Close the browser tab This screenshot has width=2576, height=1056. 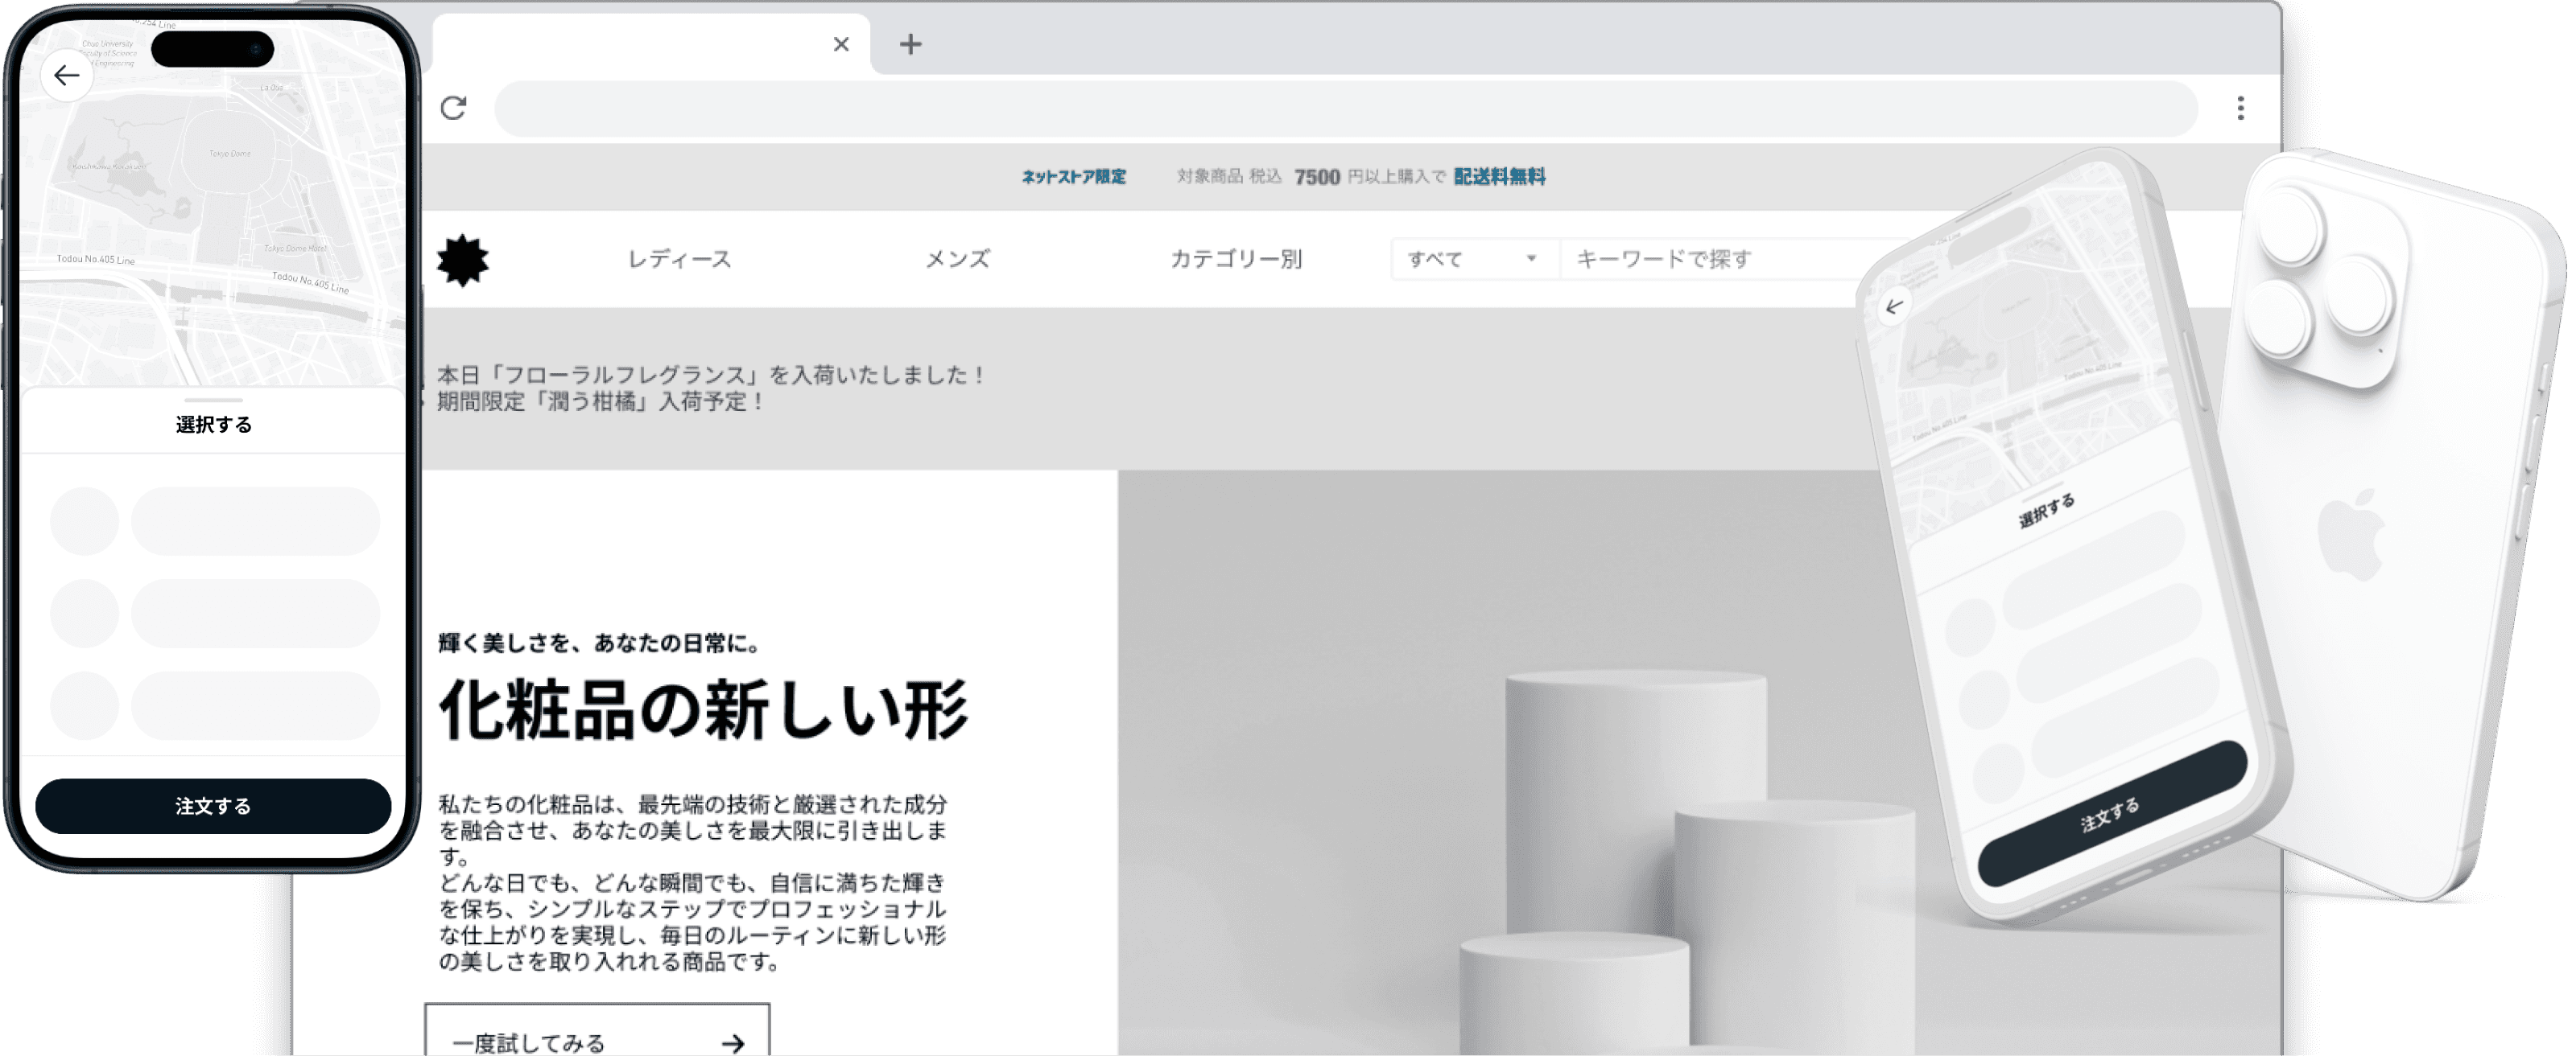tap(841, 44)
